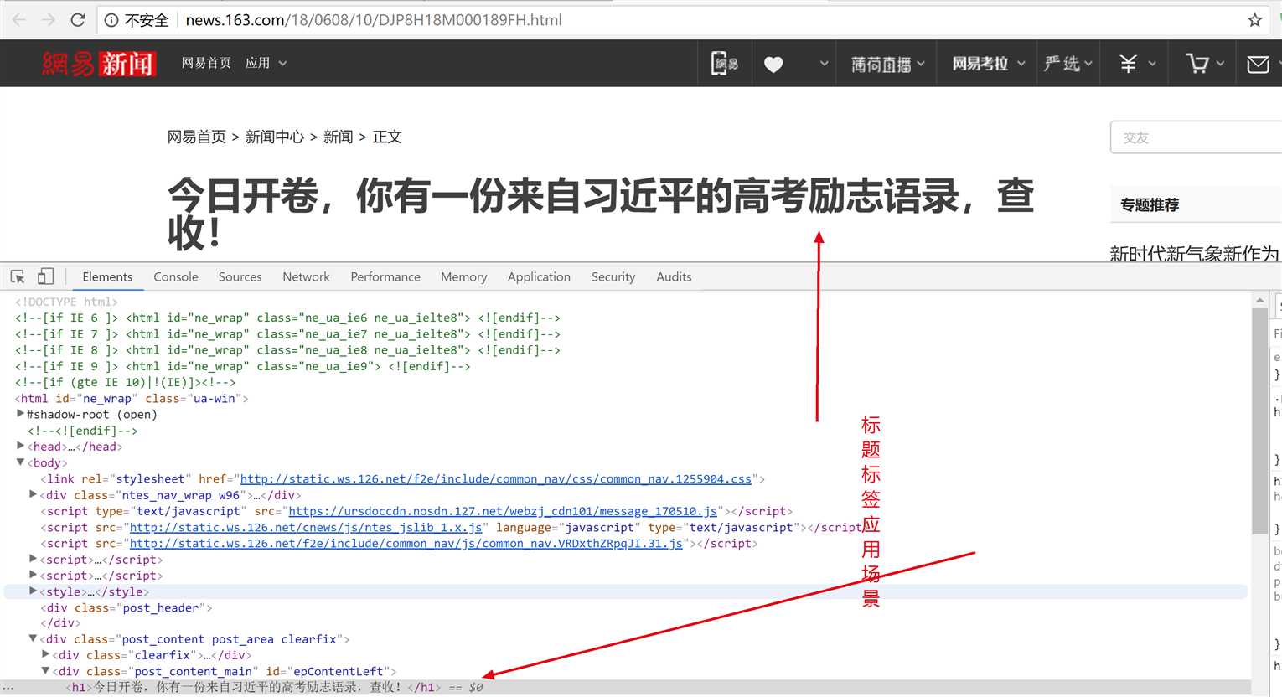Click the 网易新闻 logo

point(99,63)
